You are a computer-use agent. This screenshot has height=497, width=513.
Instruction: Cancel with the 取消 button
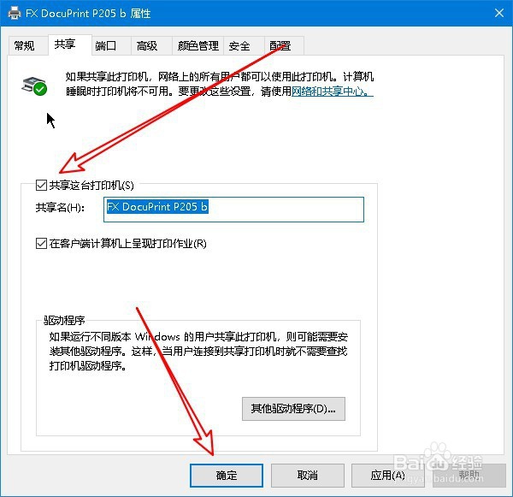[x=308, y=476]
